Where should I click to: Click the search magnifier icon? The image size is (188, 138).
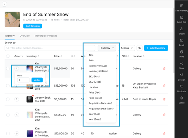click(x=8, y=48)
